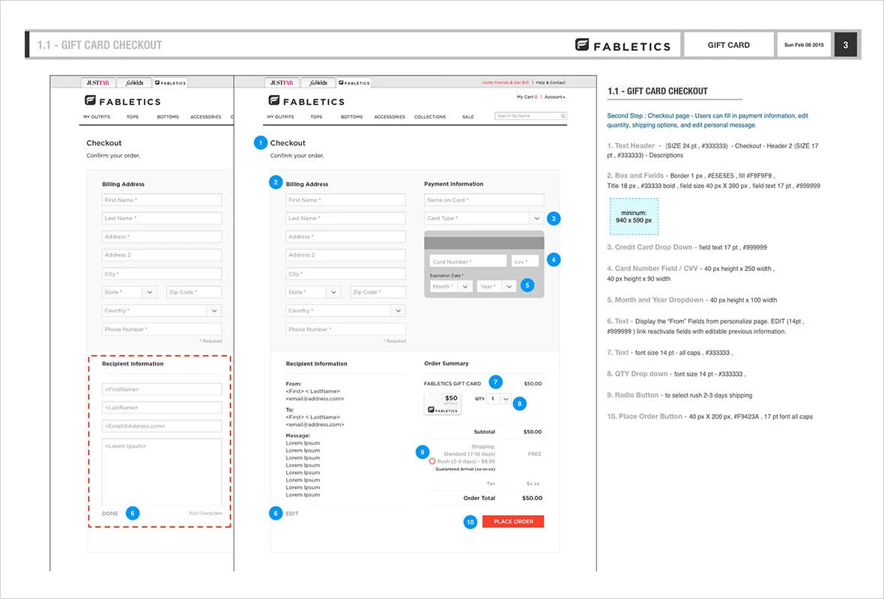Click the Fabletics logo in the document header
This screenshot has width=884, height=599.
[623, 45]
